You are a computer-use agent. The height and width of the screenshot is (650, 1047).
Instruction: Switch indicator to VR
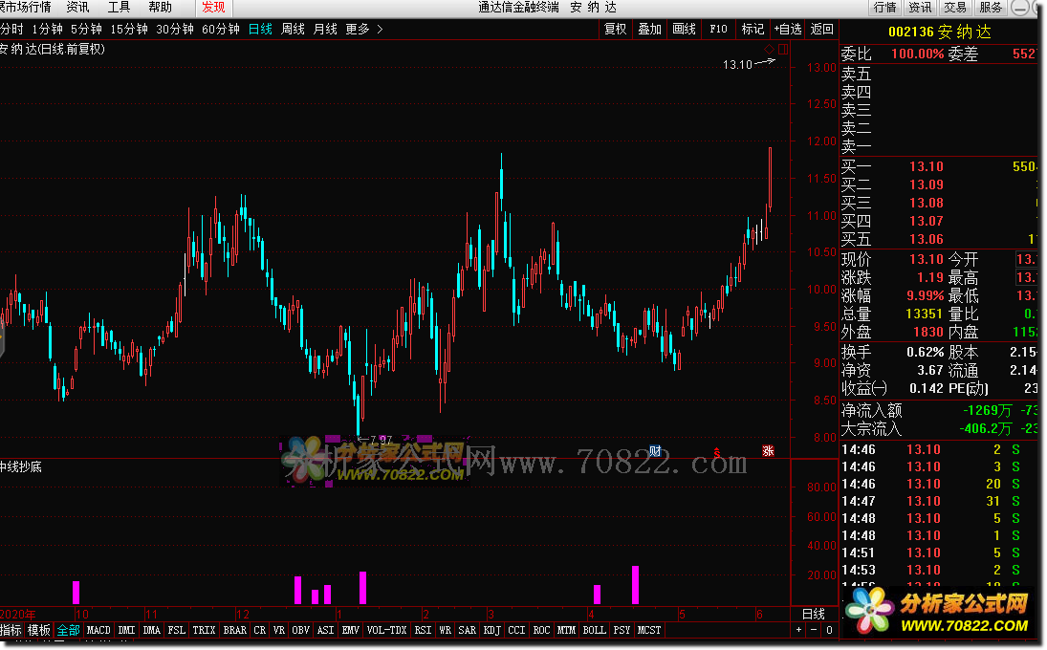coord(279,630)
